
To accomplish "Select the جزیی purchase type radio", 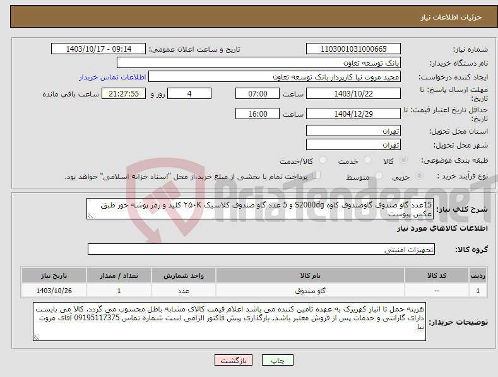I will tap(419, 175).
